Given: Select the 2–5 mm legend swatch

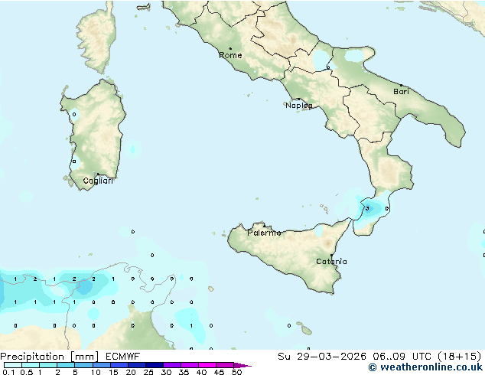Looking at the screenshot, I should (x=66, y=365).
